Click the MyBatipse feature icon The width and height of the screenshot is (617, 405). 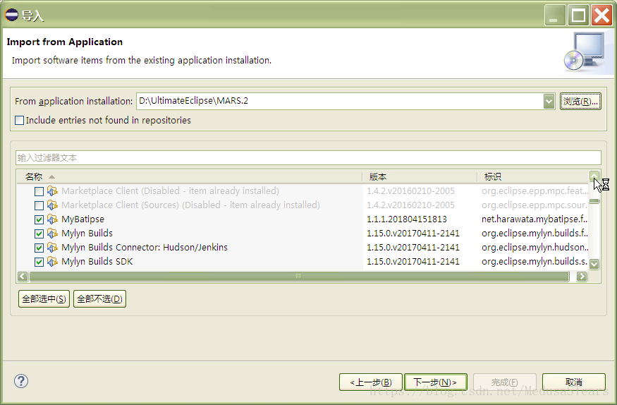pyautogui.click(x=52, y=219)
